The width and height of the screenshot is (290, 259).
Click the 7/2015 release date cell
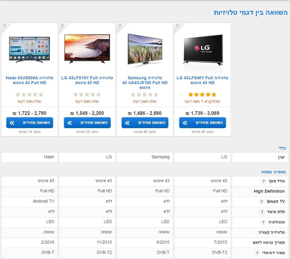click(203, 242)
